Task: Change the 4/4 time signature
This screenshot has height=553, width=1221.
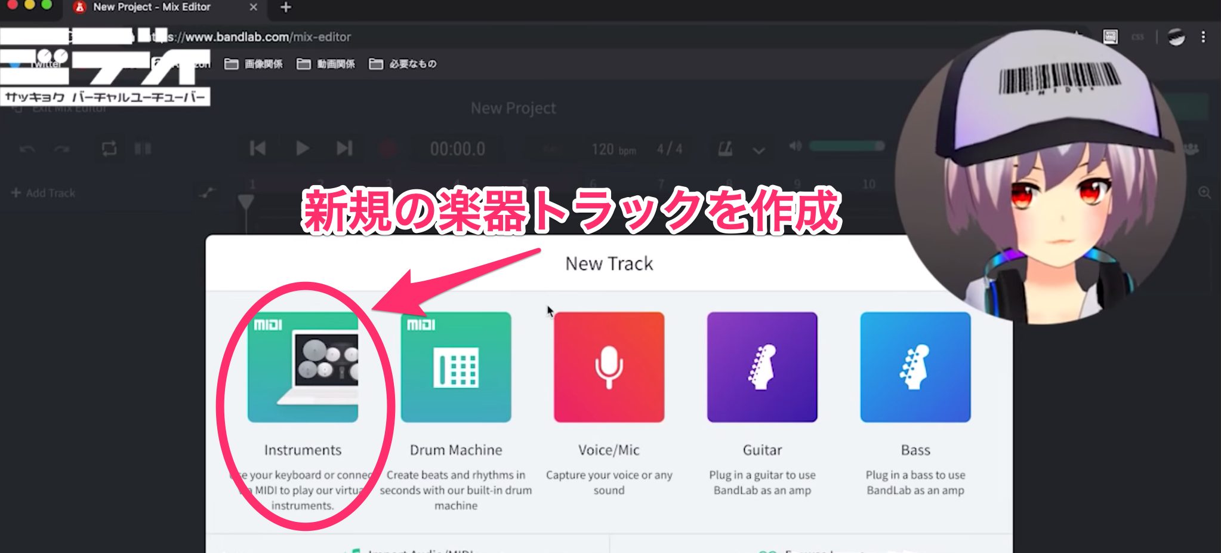Action: (x=670, y=149)
